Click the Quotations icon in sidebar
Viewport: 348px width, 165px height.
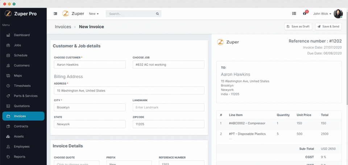pos(8,106)
